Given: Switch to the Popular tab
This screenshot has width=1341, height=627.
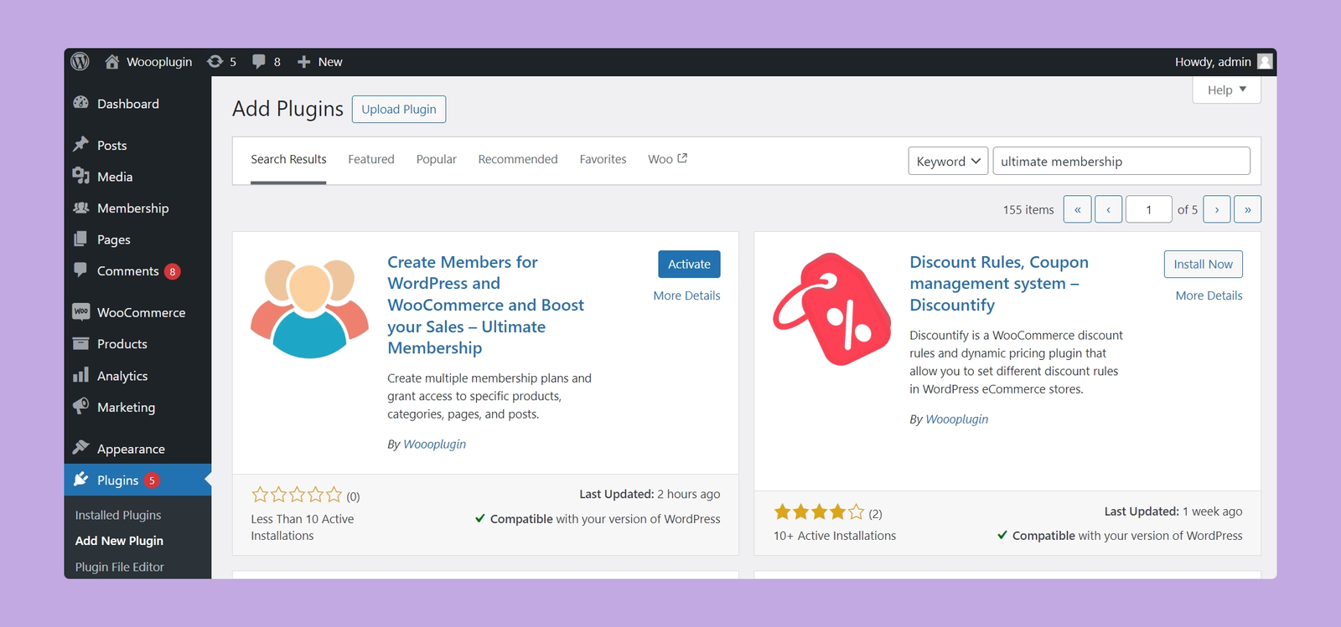Looking at the screenshot, I should [x=437, y=159].
